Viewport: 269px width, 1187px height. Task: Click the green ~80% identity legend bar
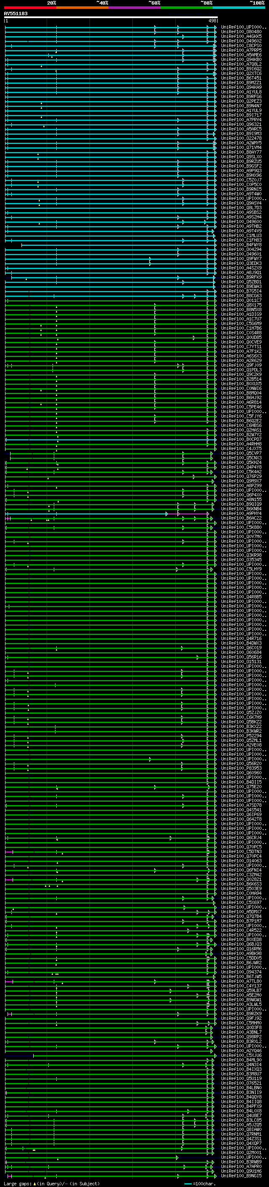187,8
